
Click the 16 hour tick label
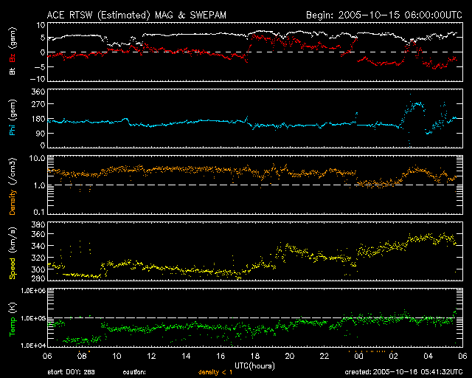click(221, 357)
